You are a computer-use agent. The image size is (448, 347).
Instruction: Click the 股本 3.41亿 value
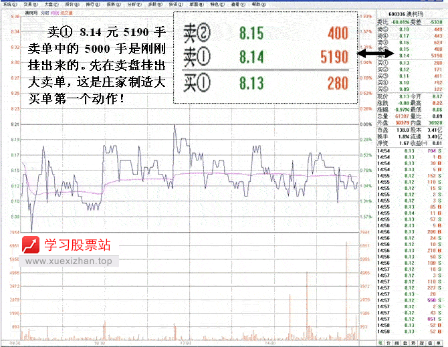[x=435, y=130]
